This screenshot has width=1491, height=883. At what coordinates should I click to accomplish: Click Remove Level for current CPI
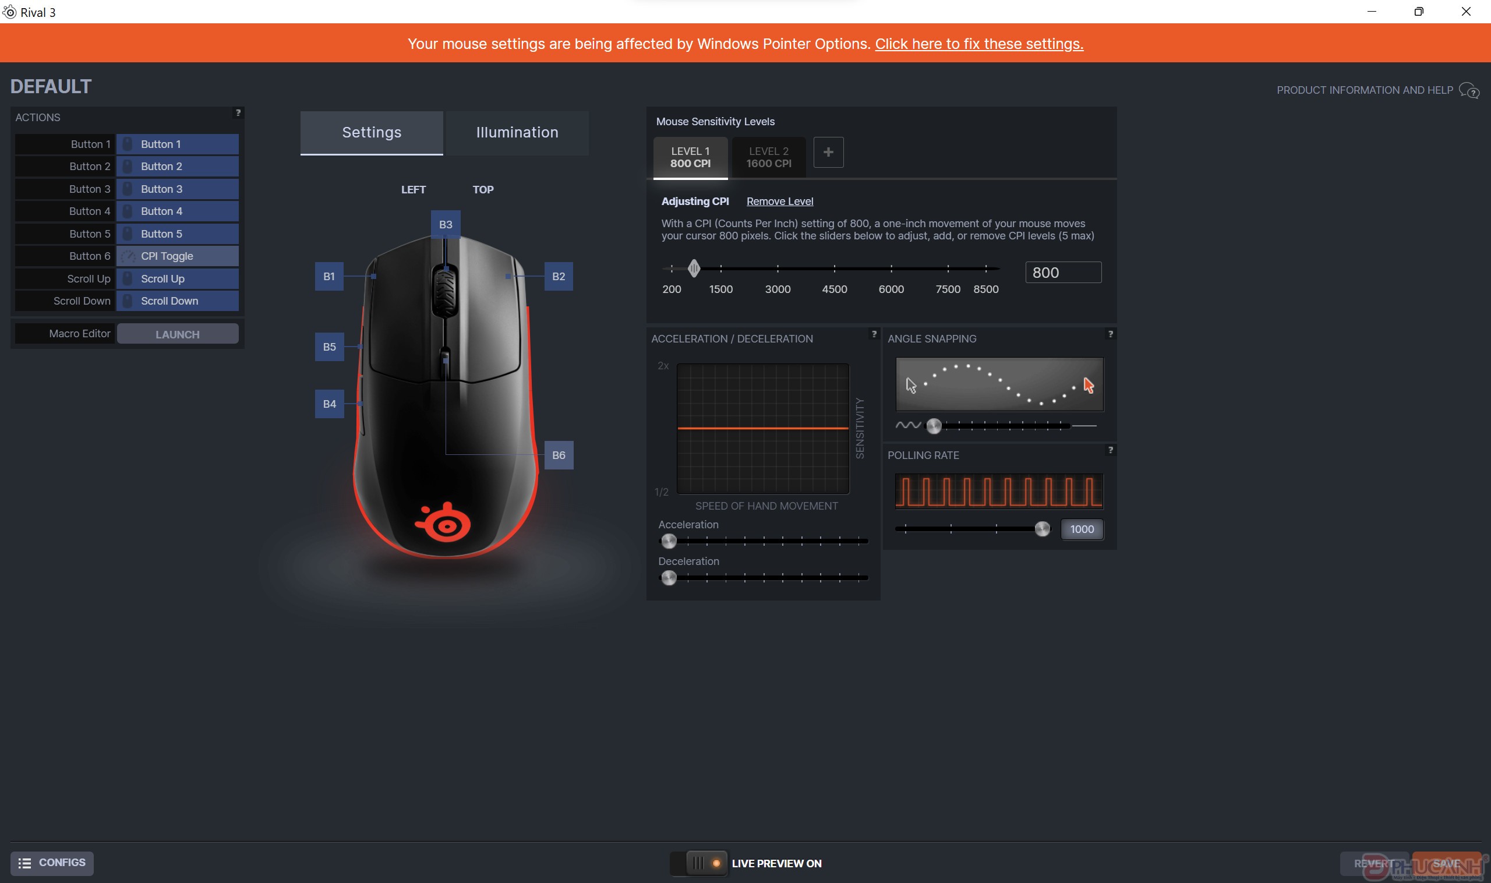[x=780, y=201]
